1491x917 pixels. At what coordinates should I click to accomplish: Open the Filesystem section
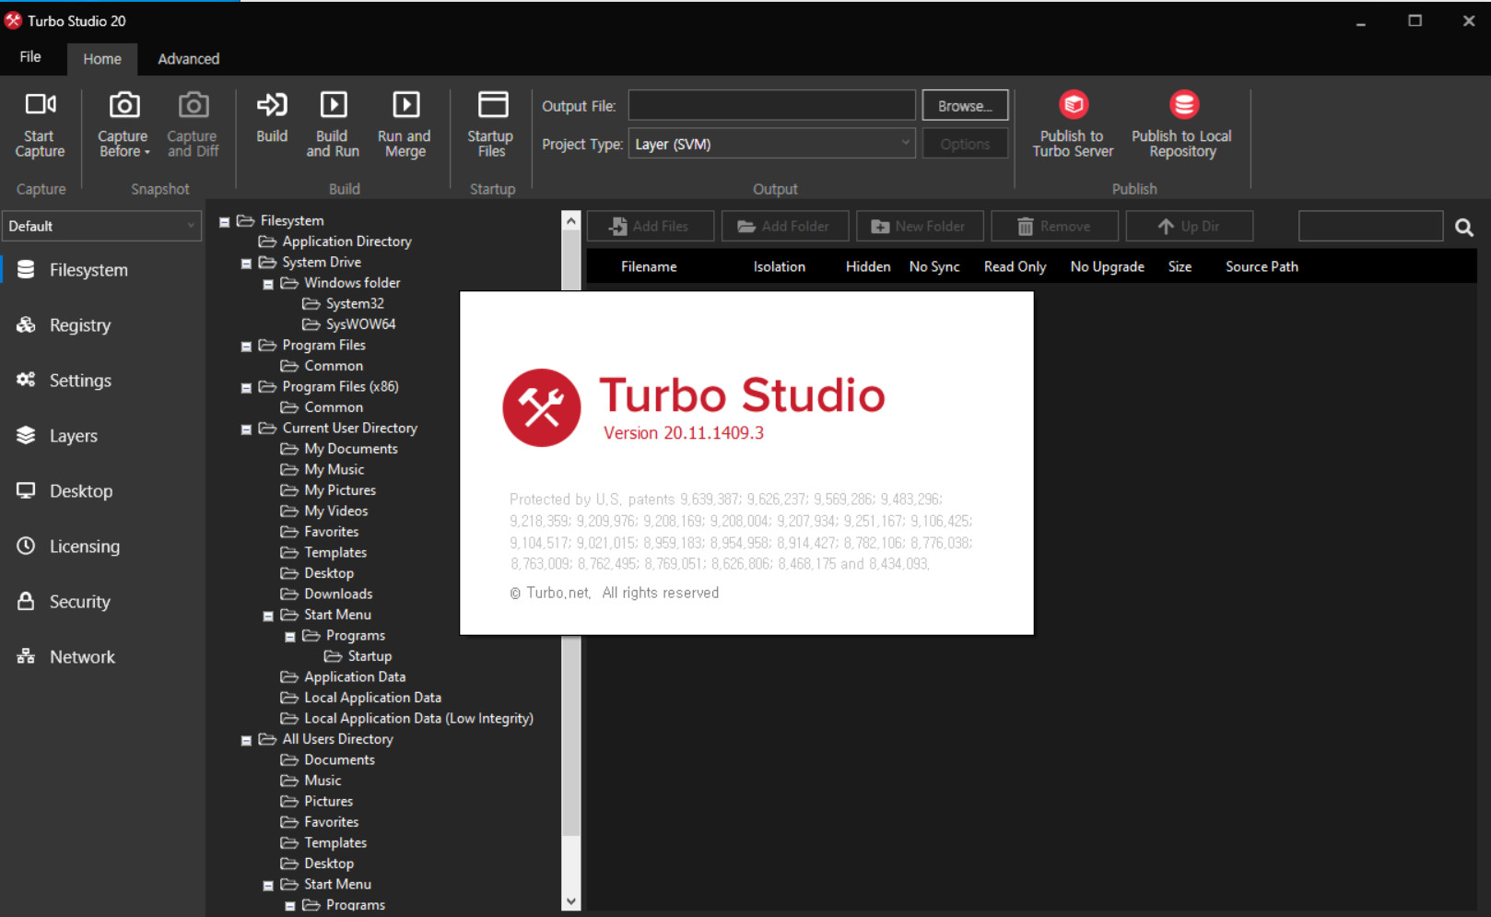102,270
